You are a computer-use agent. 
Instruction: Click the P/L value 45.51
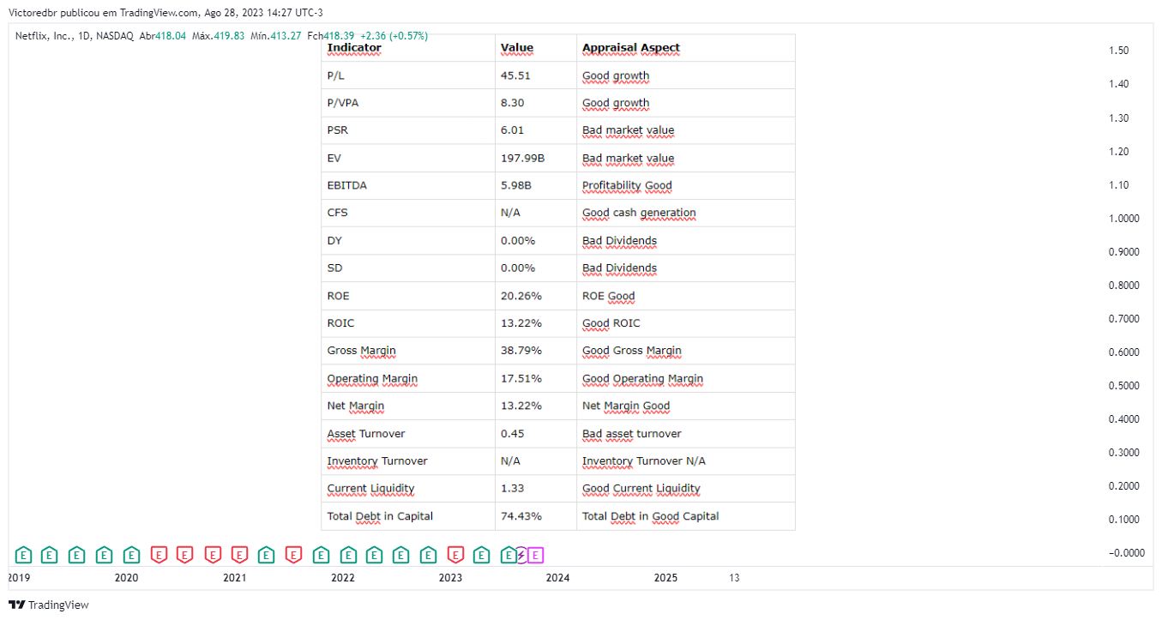(515, 75)
